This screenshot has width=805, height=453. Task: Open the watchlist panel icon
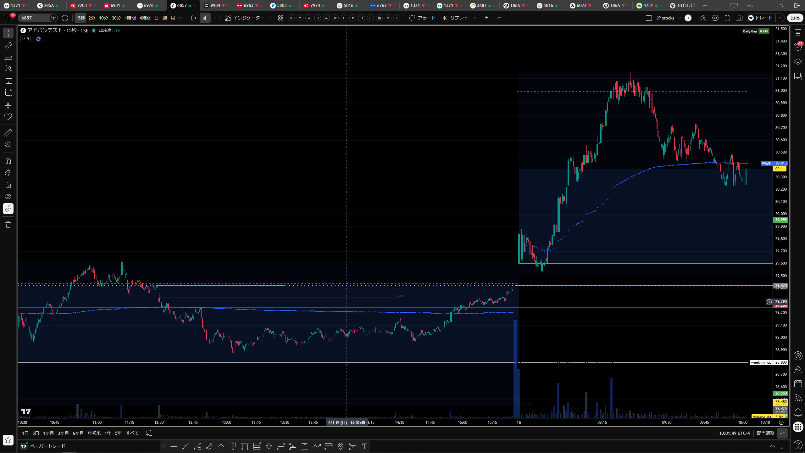(x=798, y=33)
